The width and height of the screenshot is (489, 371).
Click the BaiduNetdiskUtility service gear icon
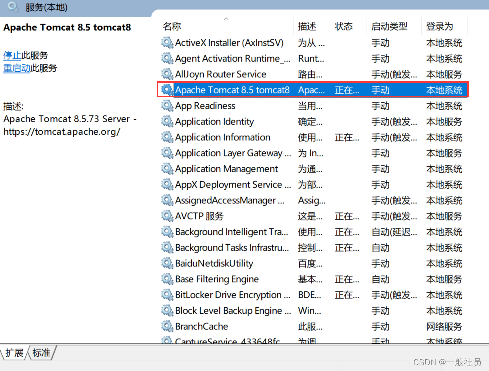(x=167, y=263)
